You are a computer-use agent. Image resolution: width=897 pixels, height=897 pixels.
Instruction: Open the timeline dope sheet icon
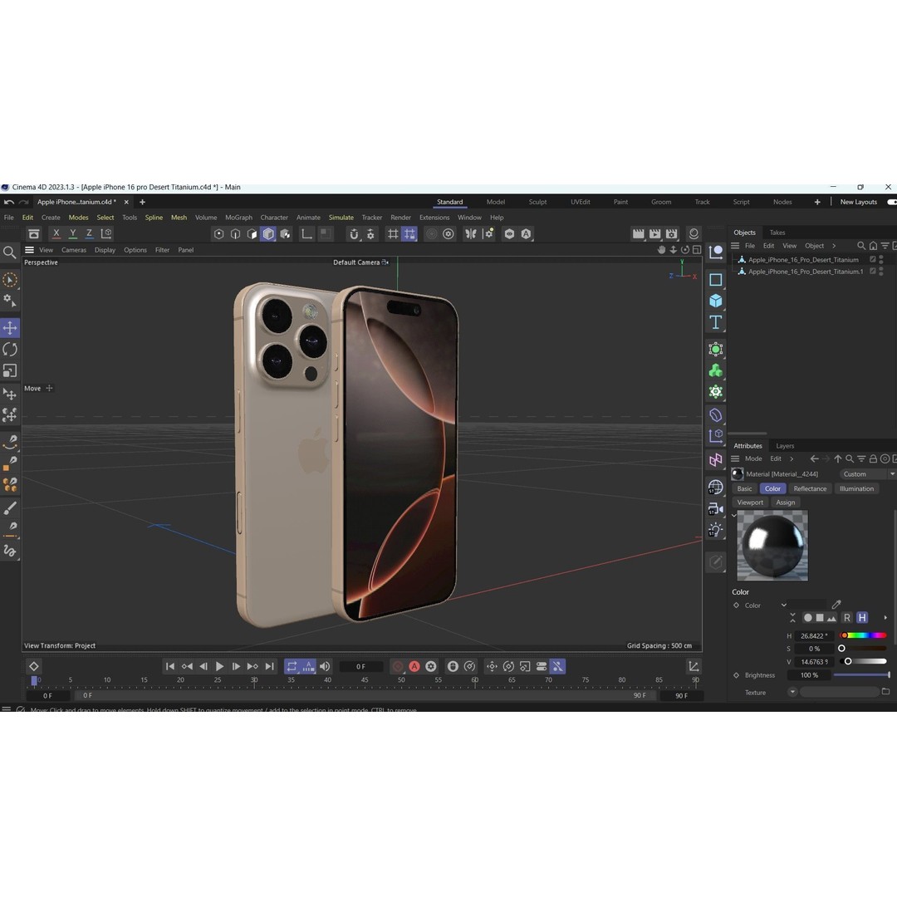[694, 666]
